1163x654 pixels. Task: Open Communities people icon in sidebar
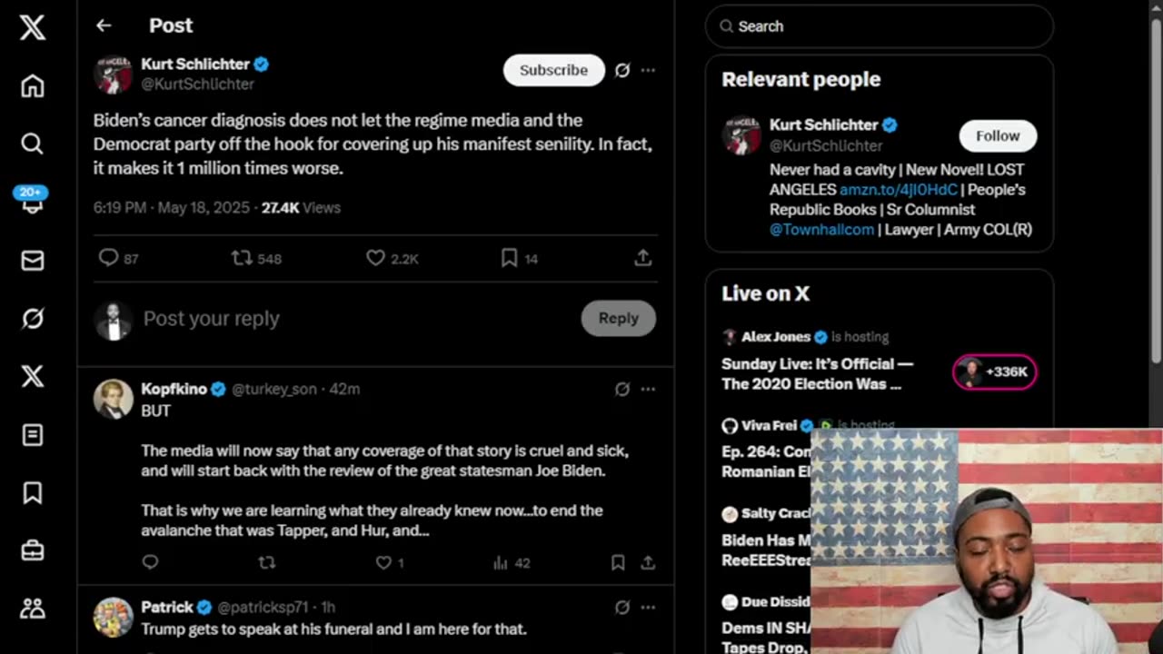click(x=33, y=609)
